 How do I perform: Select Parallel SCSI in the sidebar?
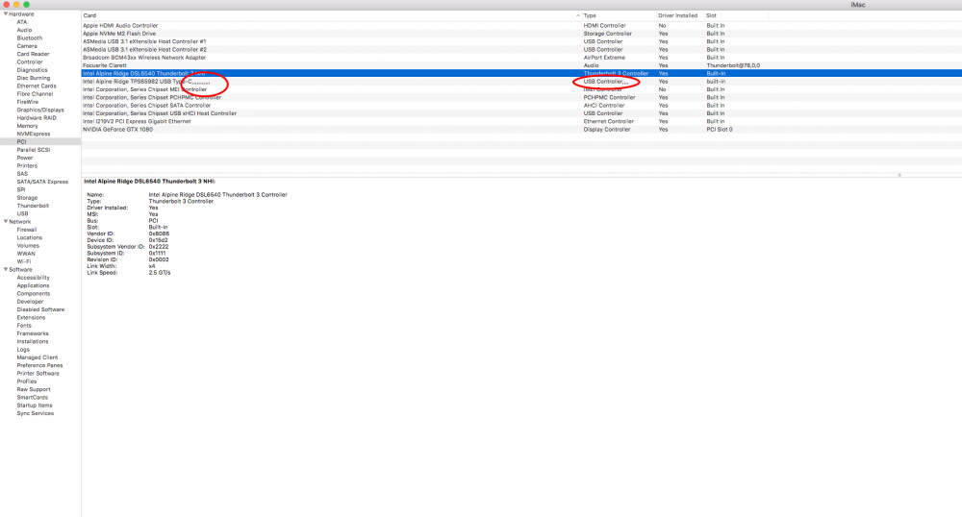33,150
